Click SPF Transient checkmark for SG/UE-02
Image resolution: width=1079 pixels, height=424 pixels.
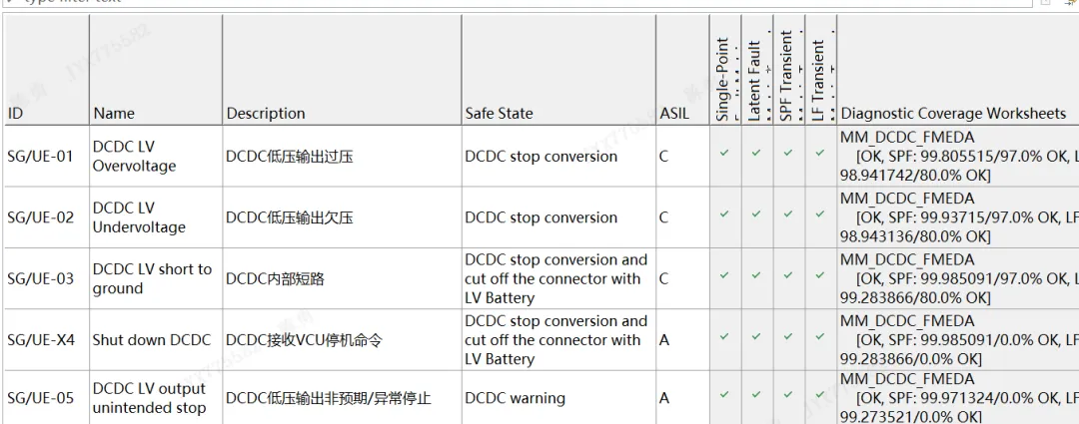(788, 213)
